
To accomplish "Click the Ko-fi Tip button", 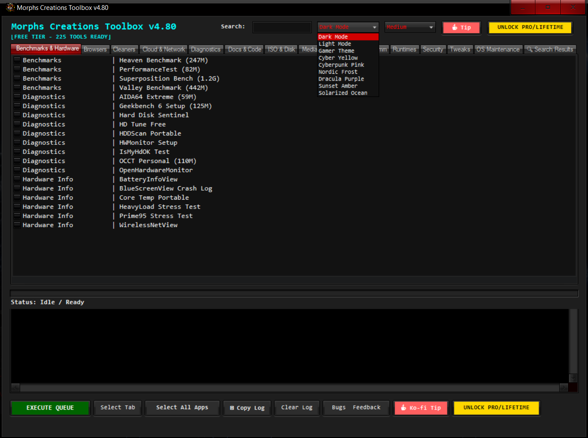I will [x=421, y=408].
